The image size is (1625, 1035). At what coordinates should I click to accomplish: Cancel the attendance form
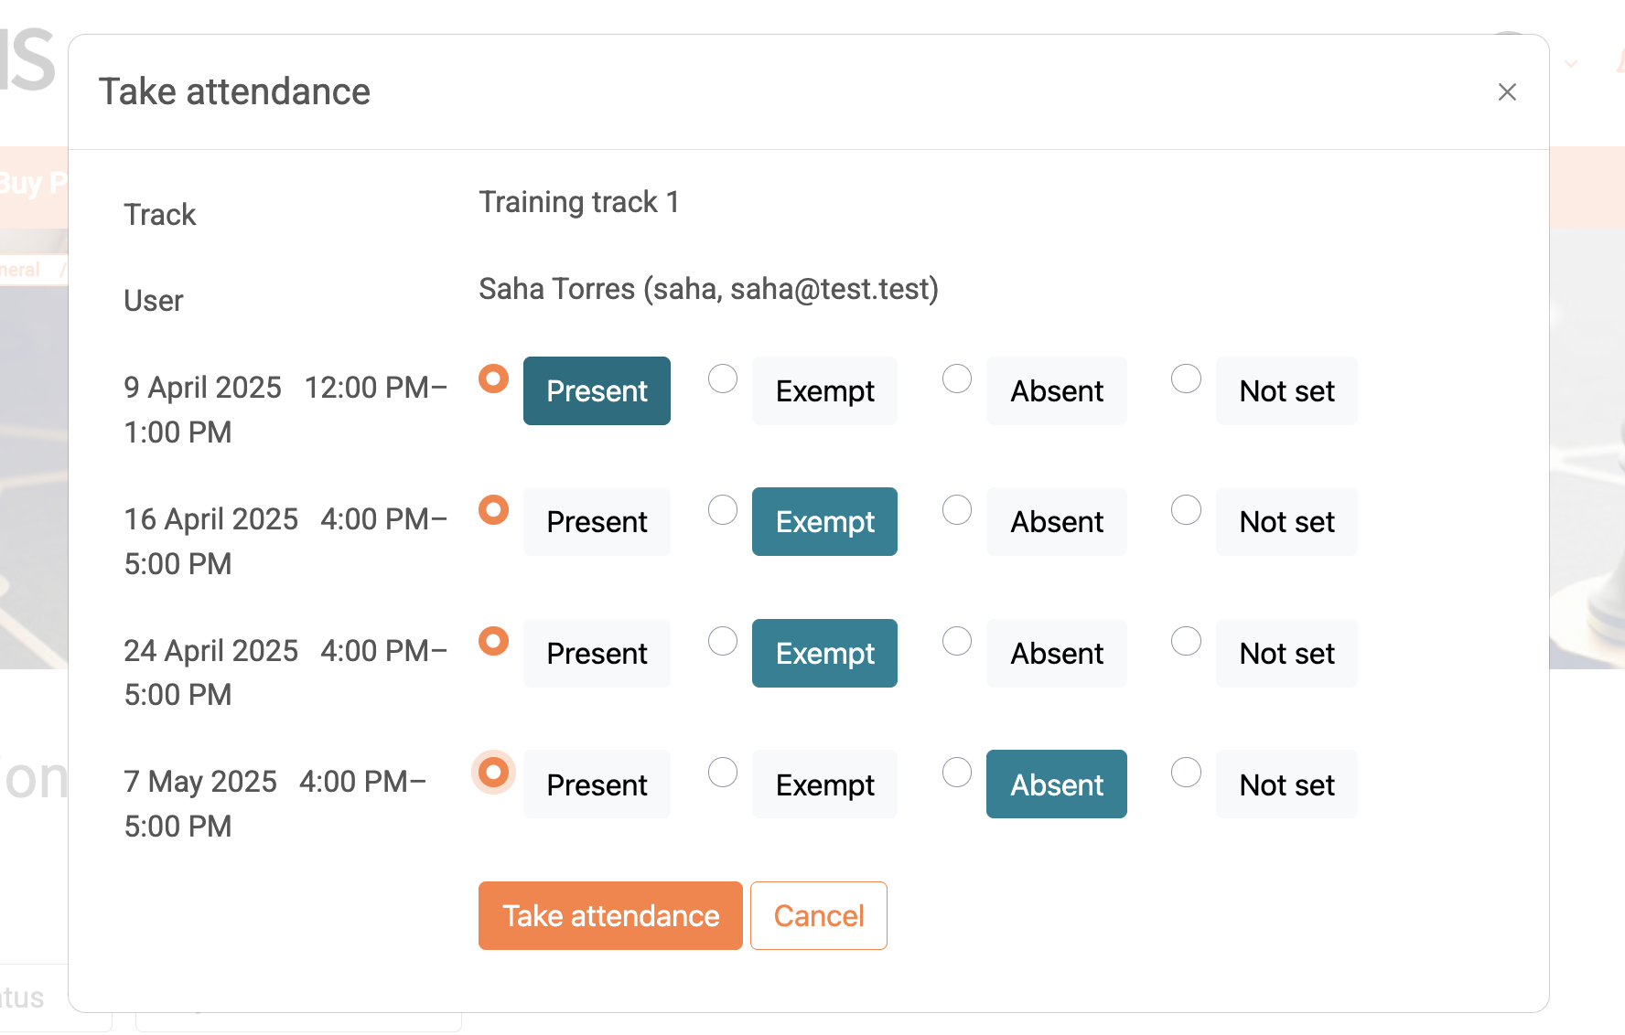coord(819,915)
